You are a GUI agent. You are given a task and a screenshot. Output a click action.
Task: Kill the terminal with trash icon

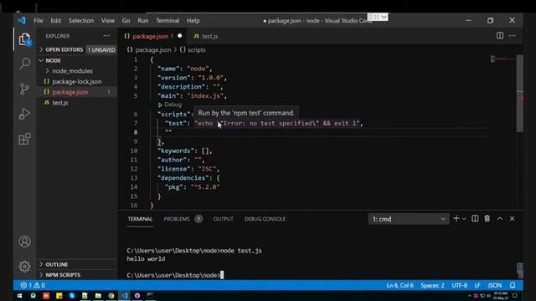click(x=487, y=218)
